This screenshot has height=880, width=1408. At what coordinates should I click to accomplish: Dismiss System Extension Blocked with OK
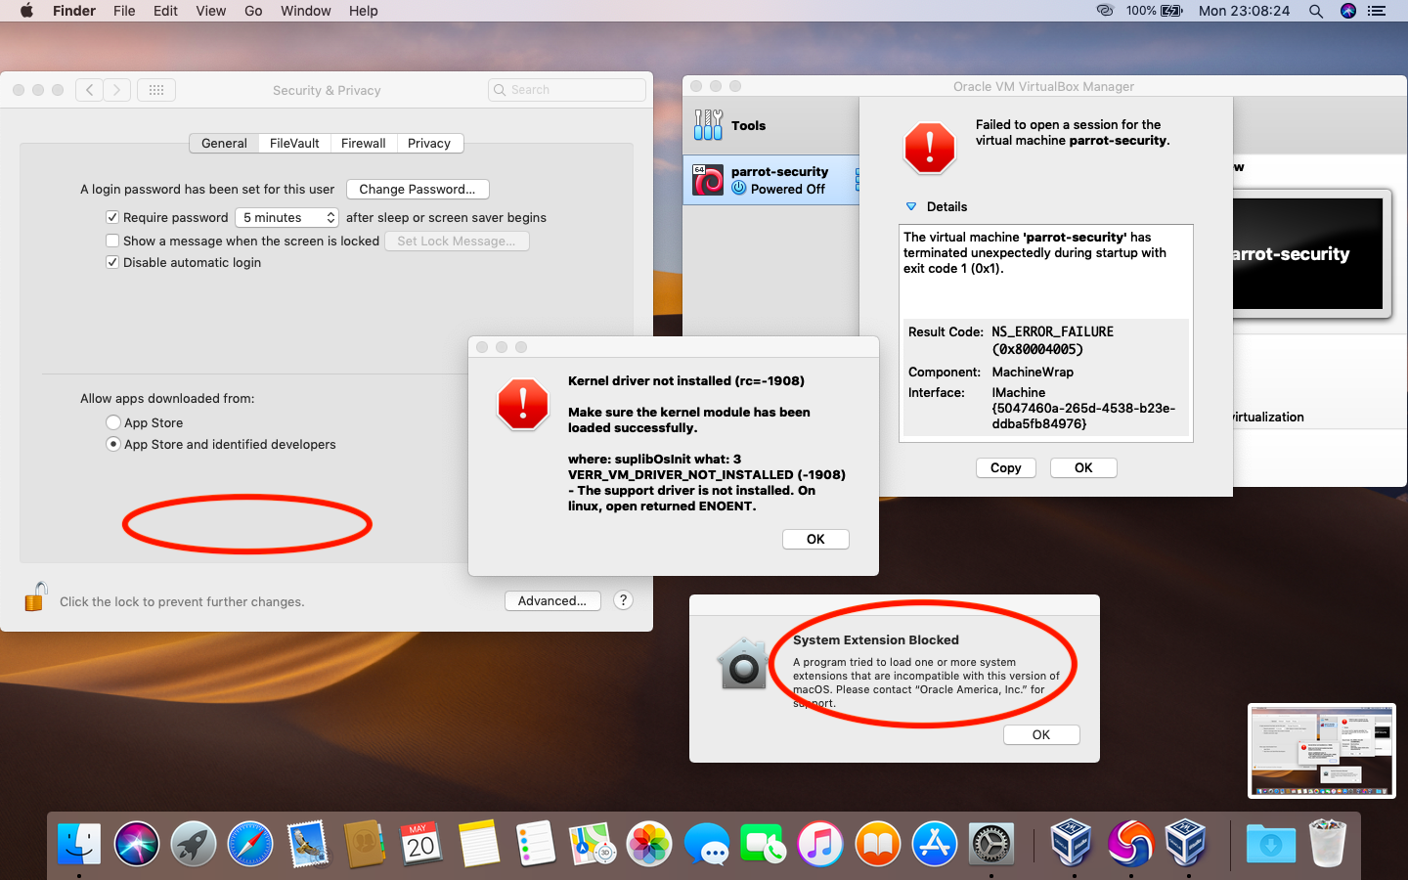pos(1041,734)
